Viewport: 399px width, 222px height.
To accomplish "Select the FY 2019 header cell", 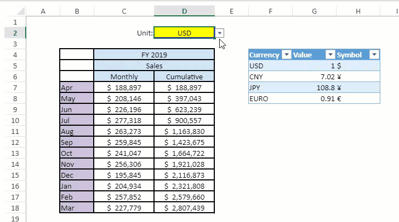I will (x=154, y=55).
